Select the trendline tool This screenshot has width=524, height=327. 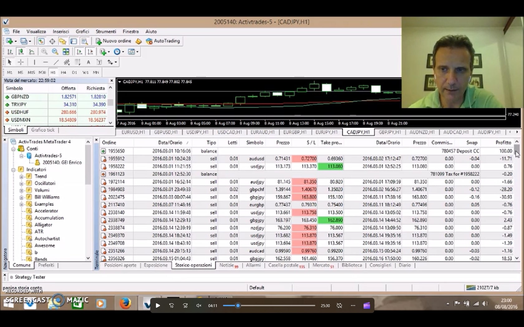[x=56, y=62]
